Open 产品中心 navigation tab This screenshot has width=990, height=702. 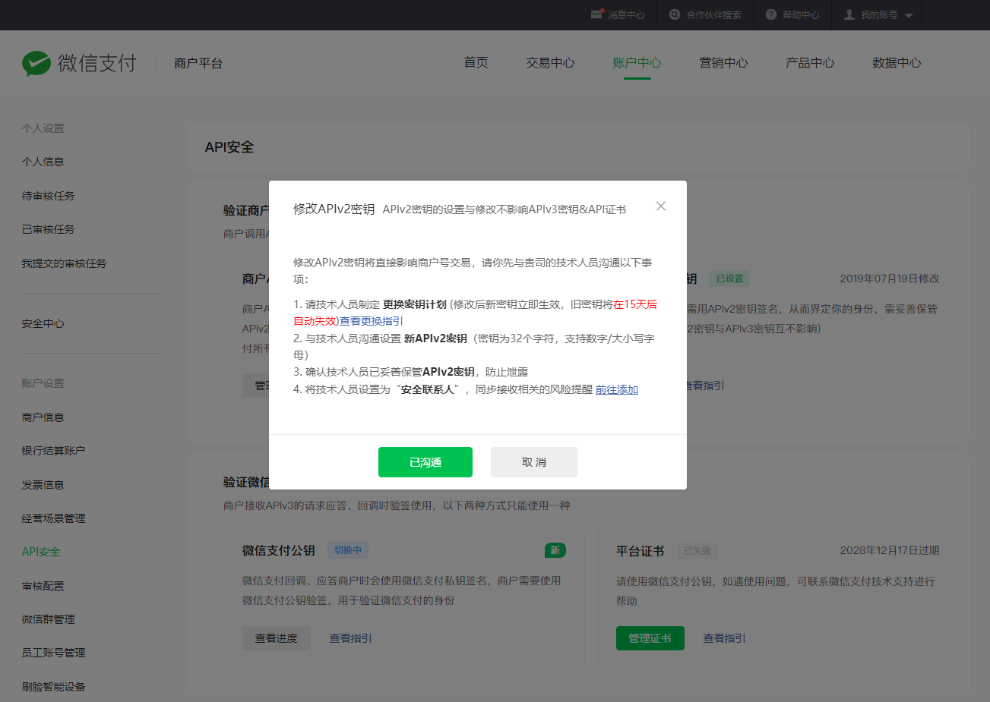tap(811, 63)
